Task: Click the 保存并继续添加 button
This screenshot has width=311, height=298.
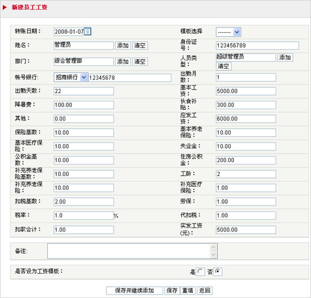Action: (x=134, y=291)
